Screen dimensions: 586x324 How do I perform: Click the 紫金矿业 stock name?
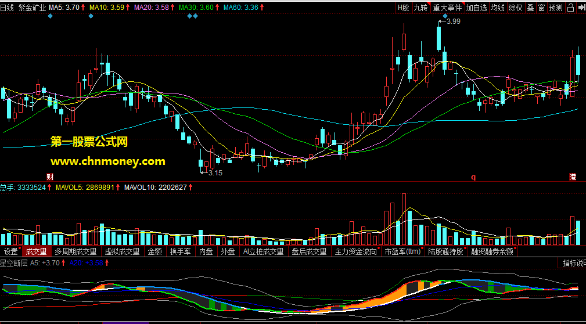(33, 7)
